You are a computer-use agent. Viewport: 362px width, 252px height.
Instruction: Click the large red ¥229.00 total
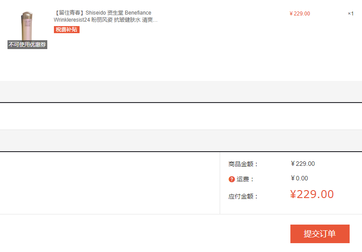click(x=312, y=194)
